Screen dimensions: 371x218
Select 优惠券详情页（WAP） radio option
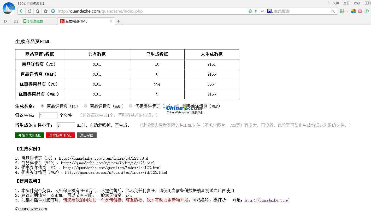tap(178, 106)
